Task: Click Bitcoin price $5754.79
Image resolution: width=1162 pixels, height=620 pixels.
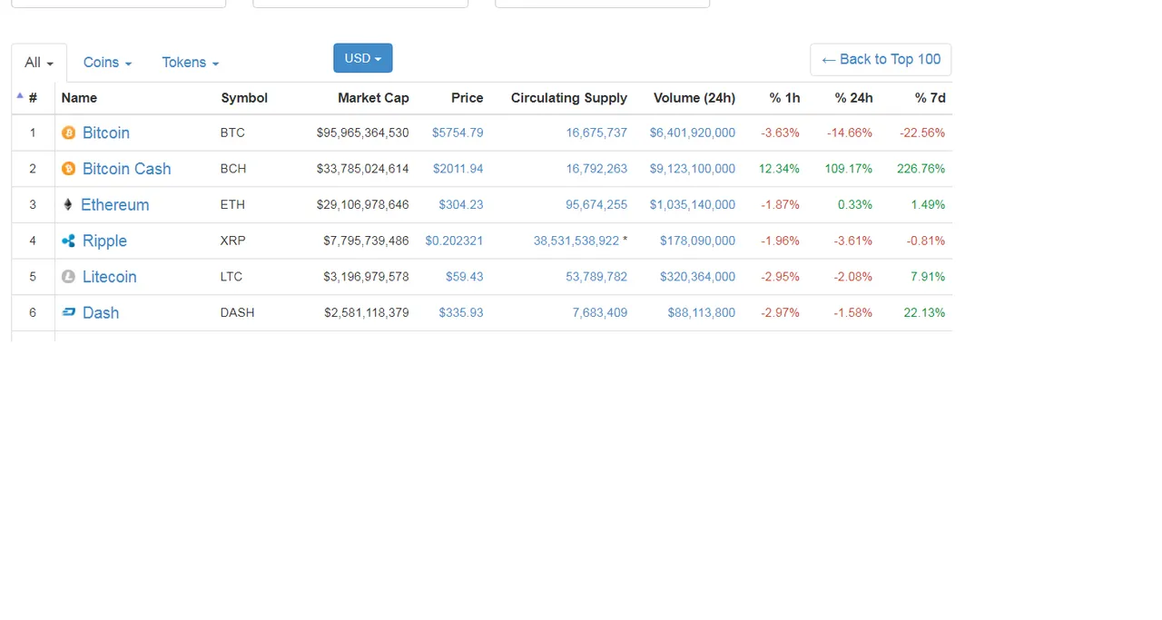Action: coord(458,133)
